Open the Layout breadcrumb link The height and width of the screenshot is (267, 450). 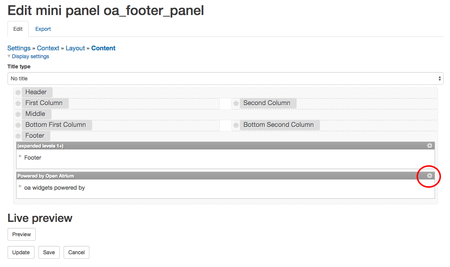point(75,48)
